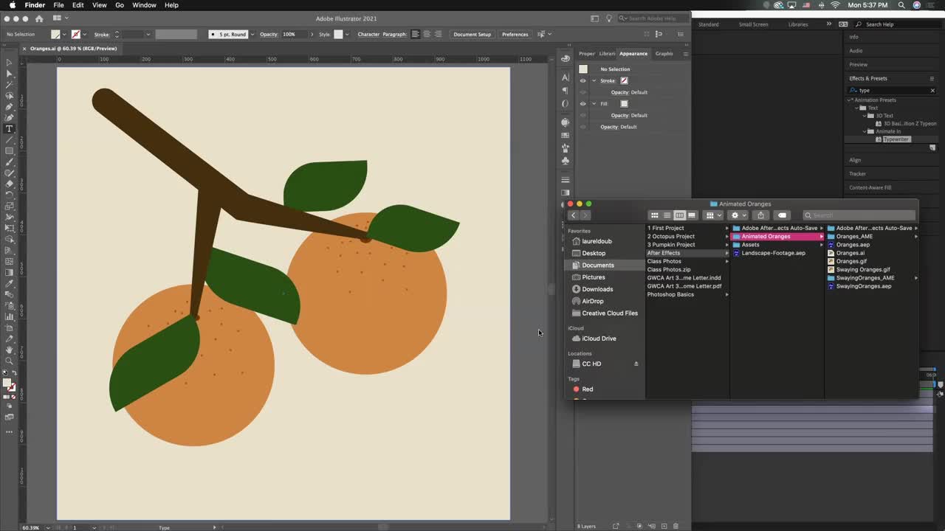Open the 5 pt. Round brush dropdown
Viewport: 945px width, 531px height.
[252, 34]
